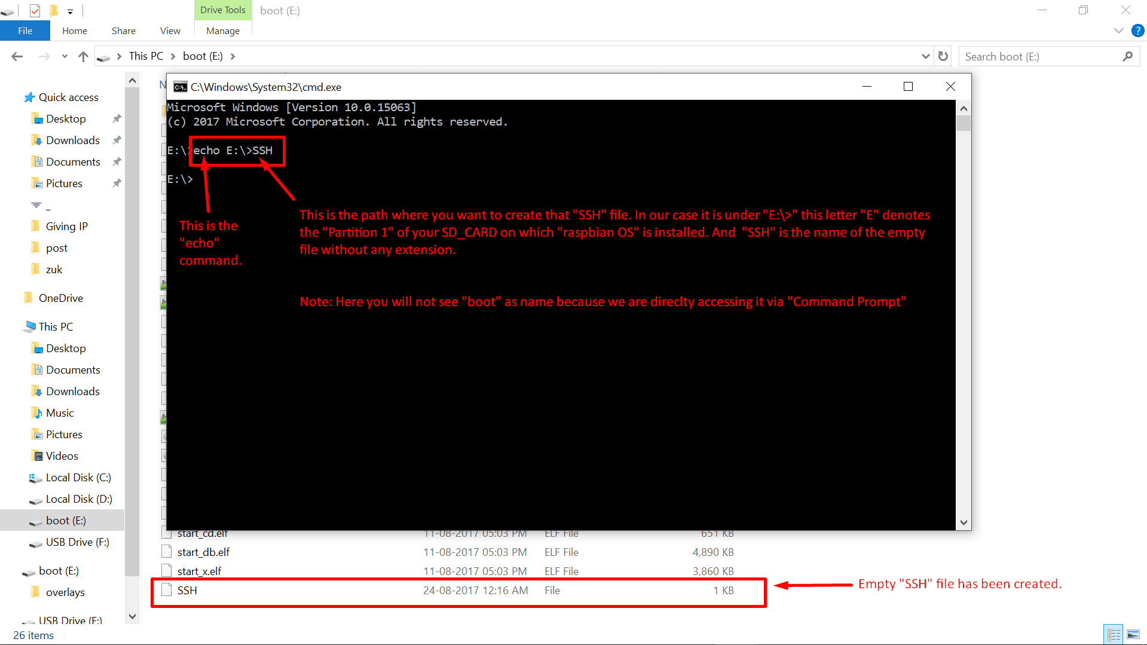Refresh the boot (E:) folder view
The image size is (1147, 645).
pyautogui.click(x=943, y=56)
